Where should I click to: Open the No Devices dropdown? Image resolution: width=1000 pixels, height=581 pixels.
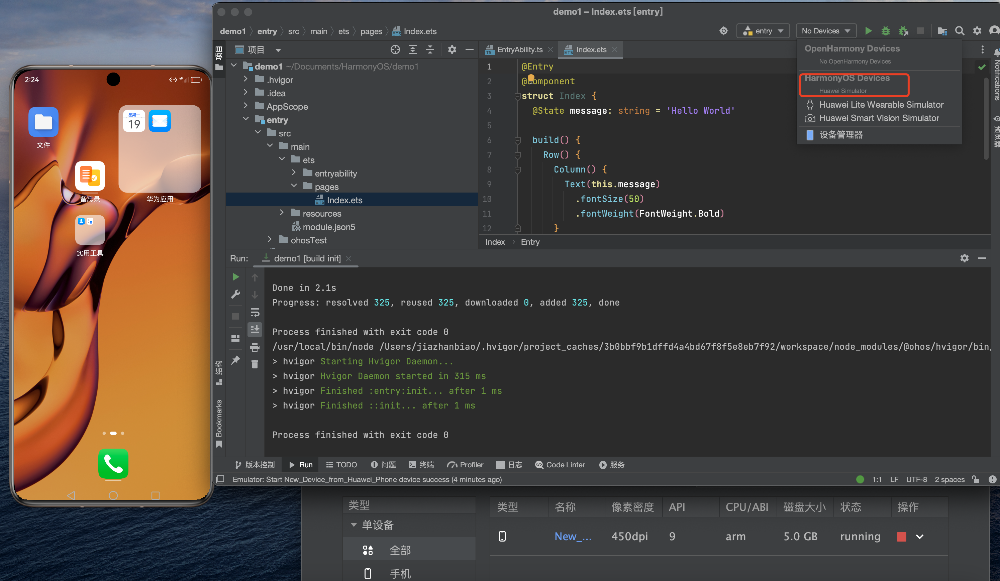(x=826, y=31)
